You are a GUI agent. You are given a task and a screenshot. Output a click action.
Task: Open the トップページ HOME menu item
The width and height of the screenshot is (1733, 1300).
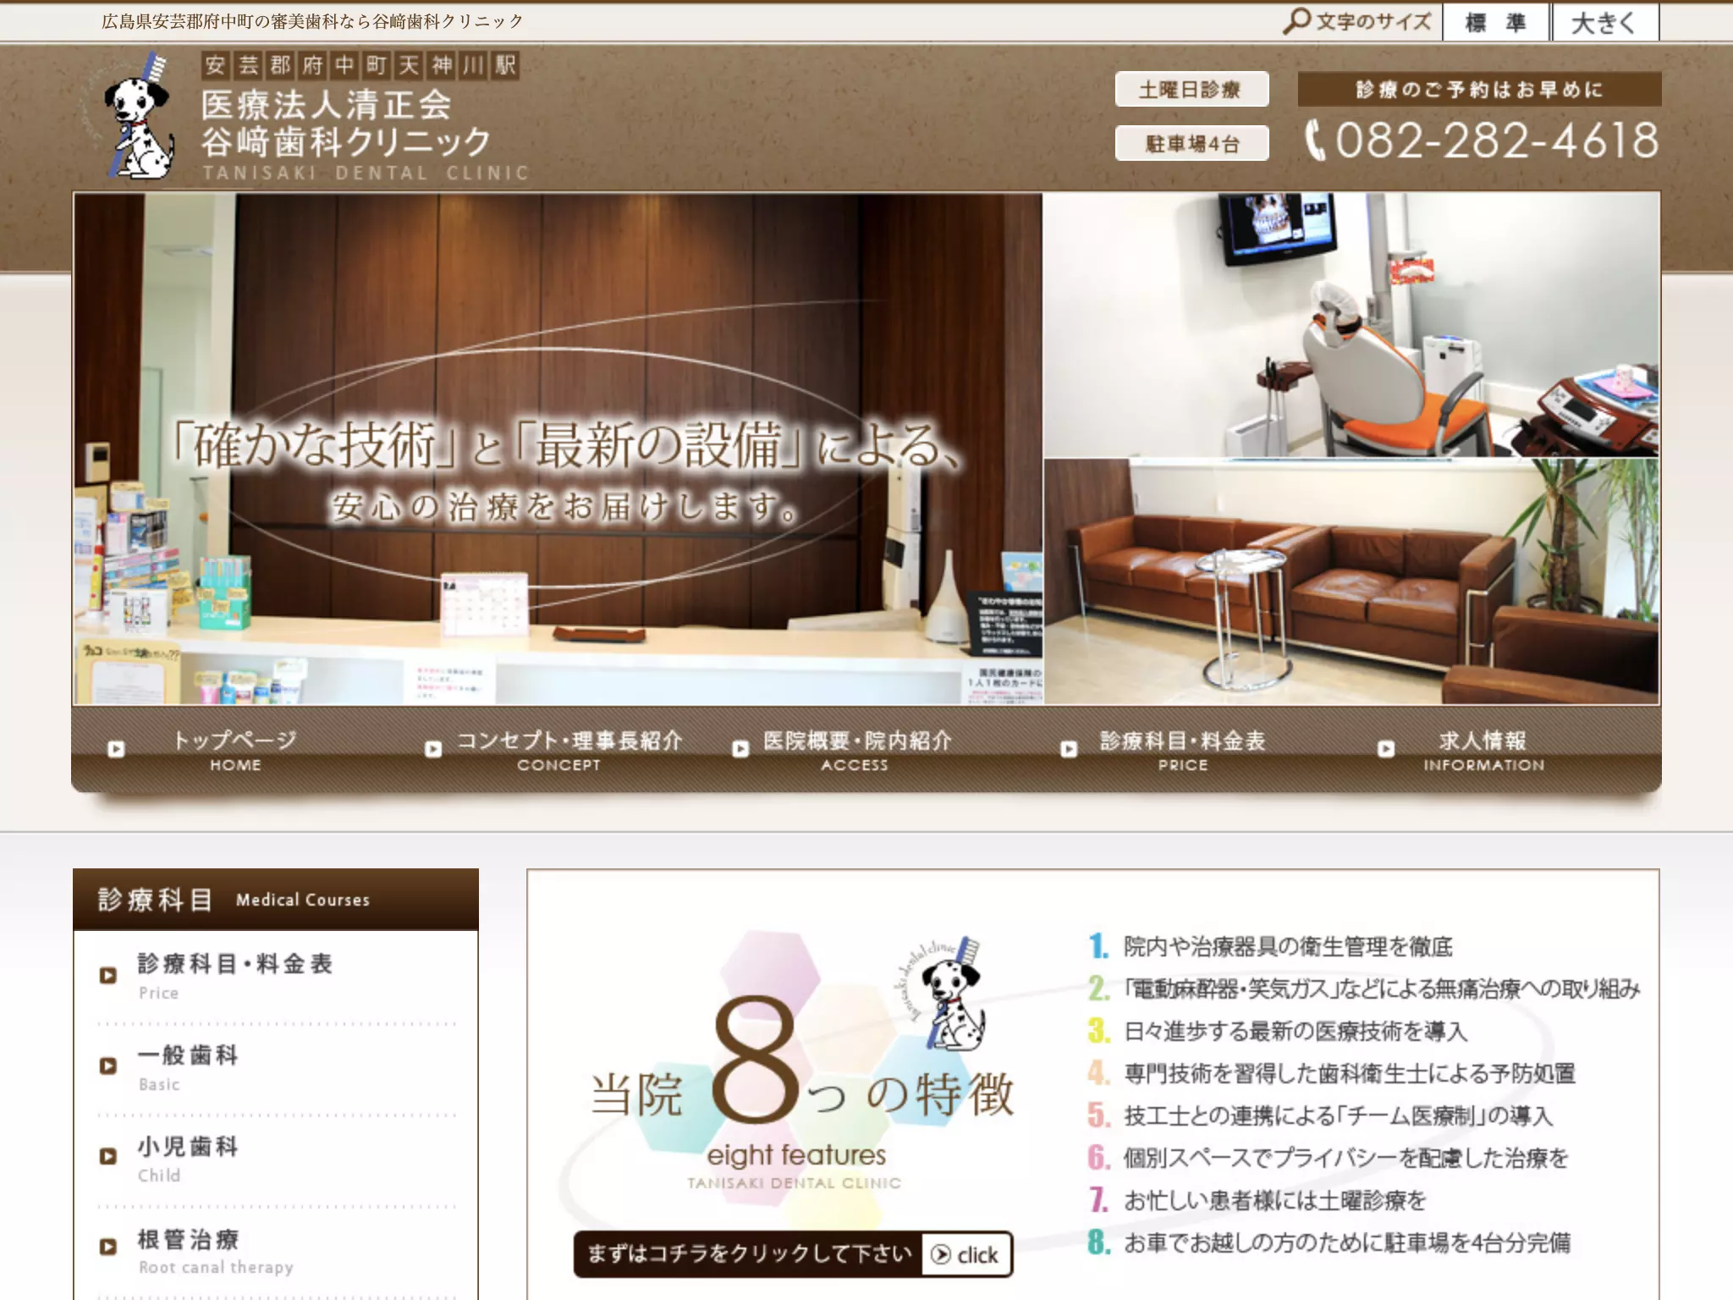click(234, 751)
